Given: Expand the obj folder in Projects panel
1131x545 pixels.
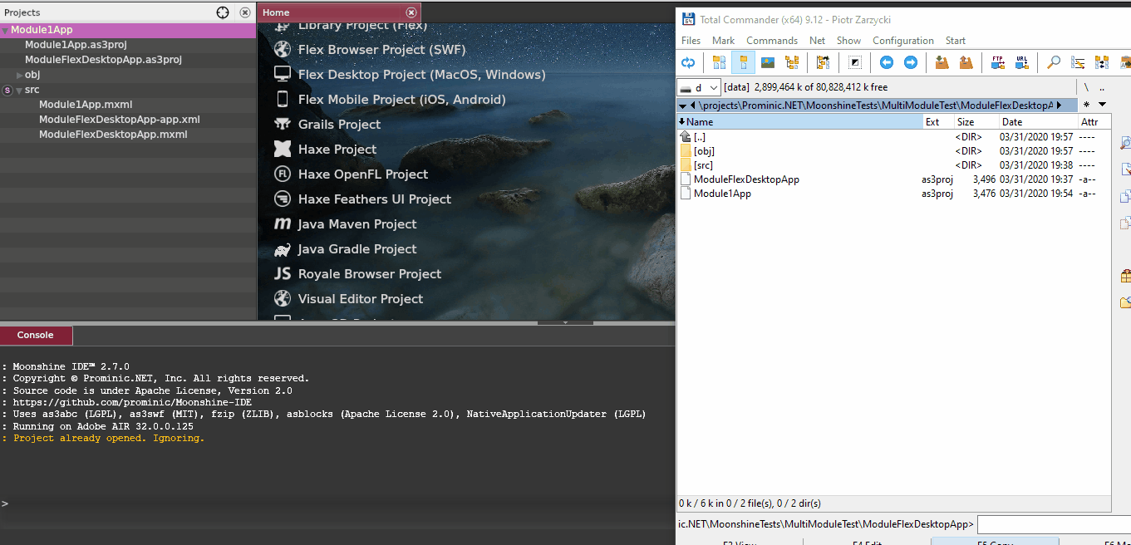Looking at the screenshot, I should tap(18, 74).
